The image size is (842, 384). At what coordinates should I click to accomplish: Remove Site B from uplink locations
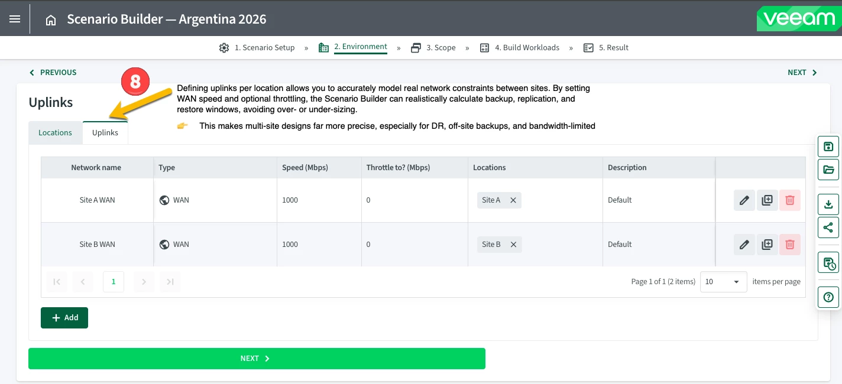pos(513,245)
